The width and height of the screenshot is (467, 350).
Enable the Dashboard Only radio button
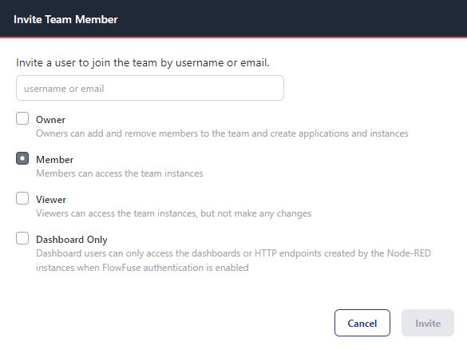[22, 238]
